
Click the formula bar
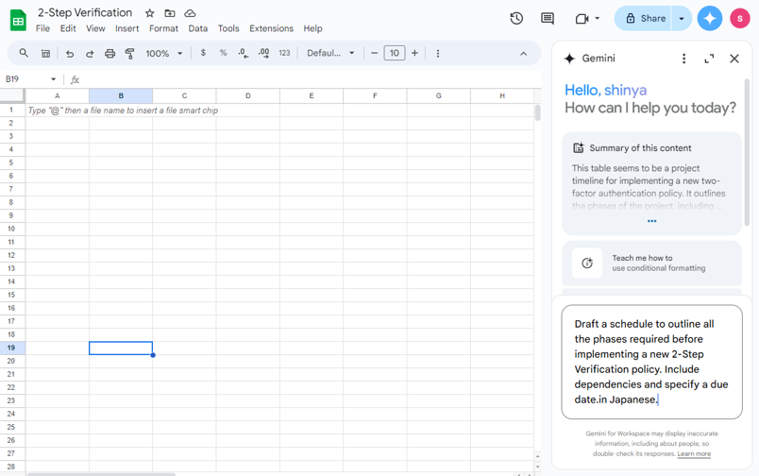coord(310,79)
